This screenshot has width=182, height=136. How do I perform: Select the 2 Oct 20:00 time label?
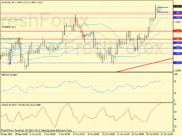click(x=50, y=134)
